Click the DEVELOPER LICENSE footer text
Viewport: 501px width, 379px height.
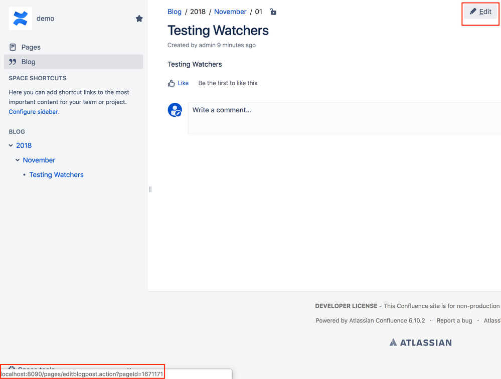pyautogui.click(x=347, y=306)
